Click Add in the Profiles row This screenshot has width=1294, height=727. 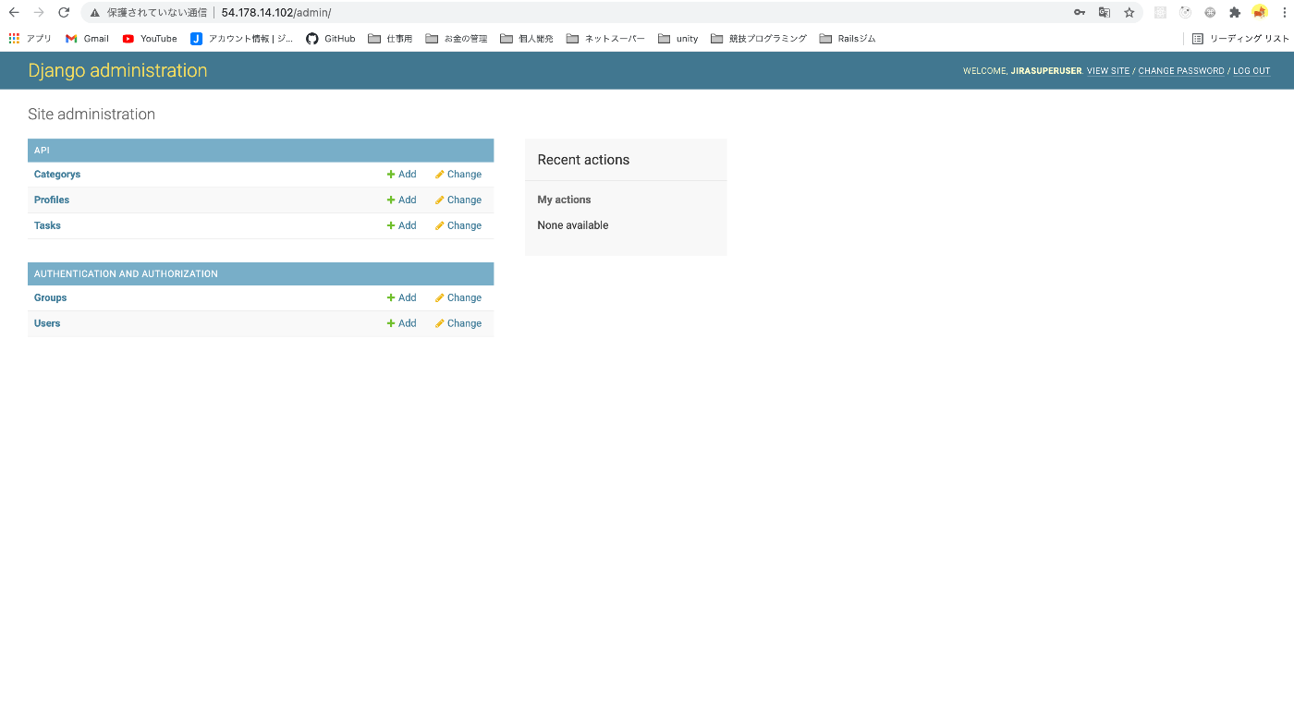[x=401, y=200]
